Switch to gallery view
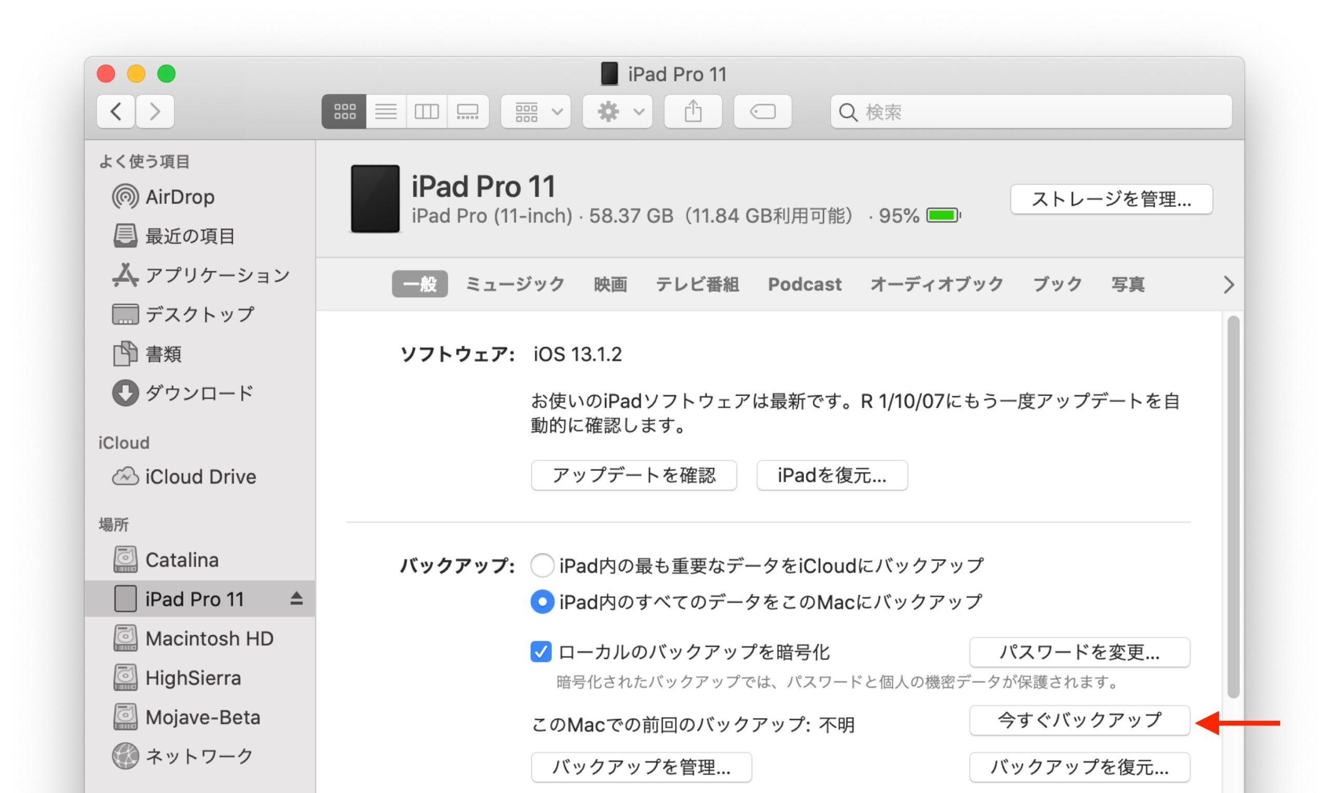Image resolution: width=1329 pixels, height=793 pixels. click(x=468, y=112)
